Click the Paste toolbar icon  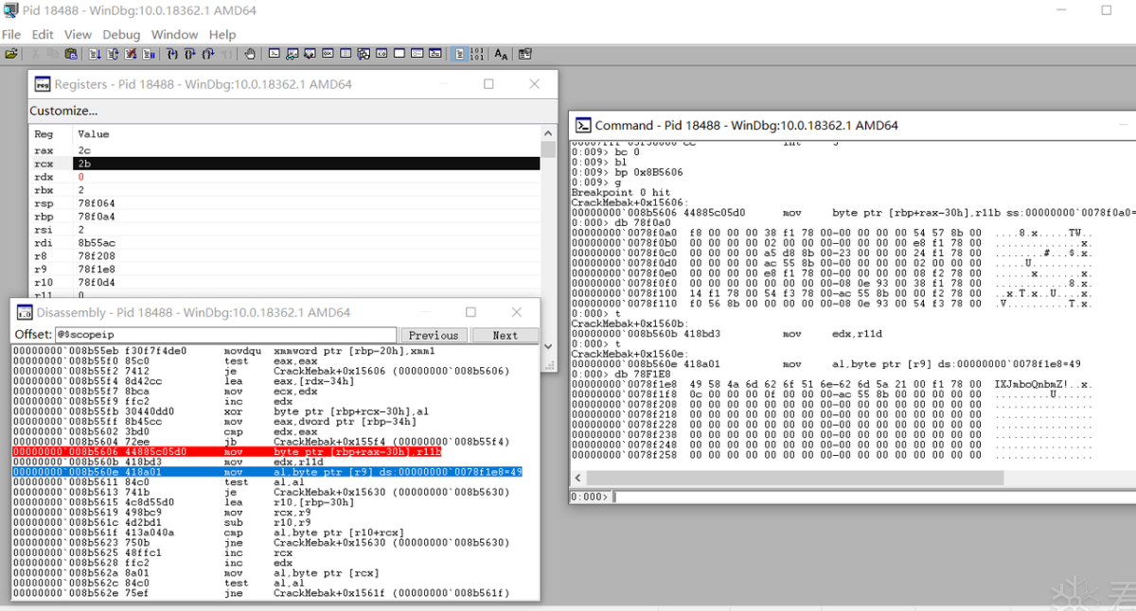[x=71, y=54]
